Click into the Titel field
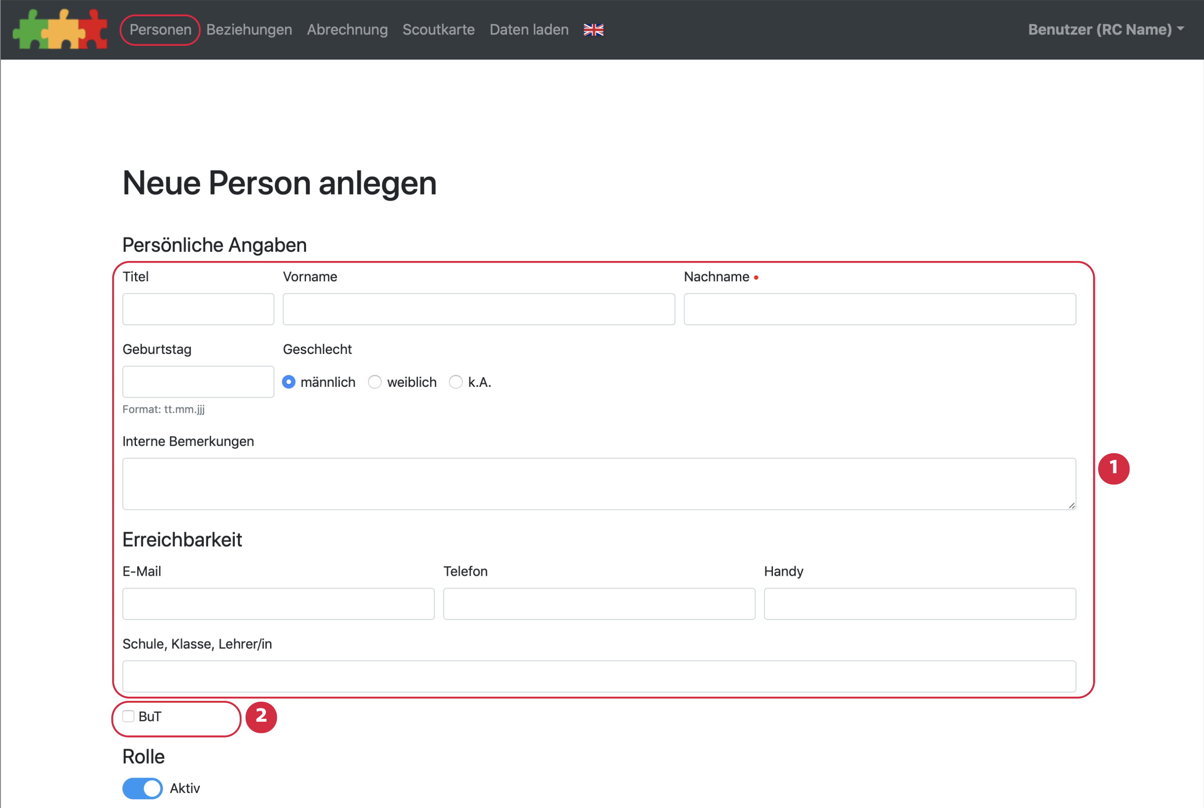The width and height of the screenshot is (1204, 808). click(x=198, y=309)
